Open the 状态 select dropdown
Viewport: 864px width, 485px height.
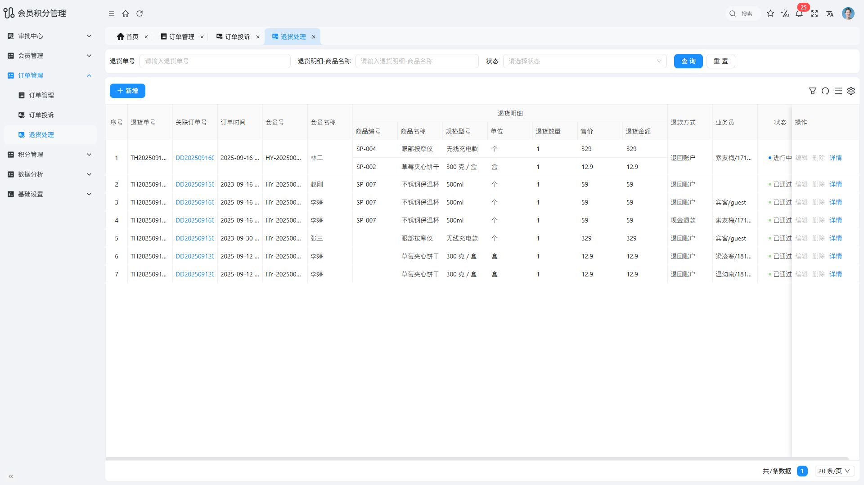coord(585,61)
